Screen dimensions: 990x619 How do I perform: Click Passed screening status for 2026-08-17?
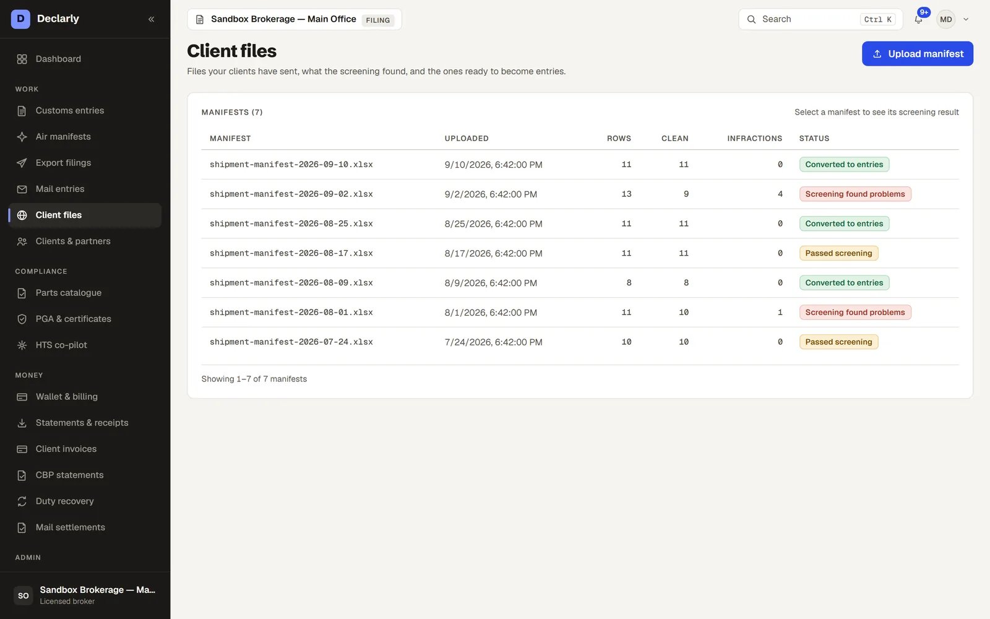(838, 253)
